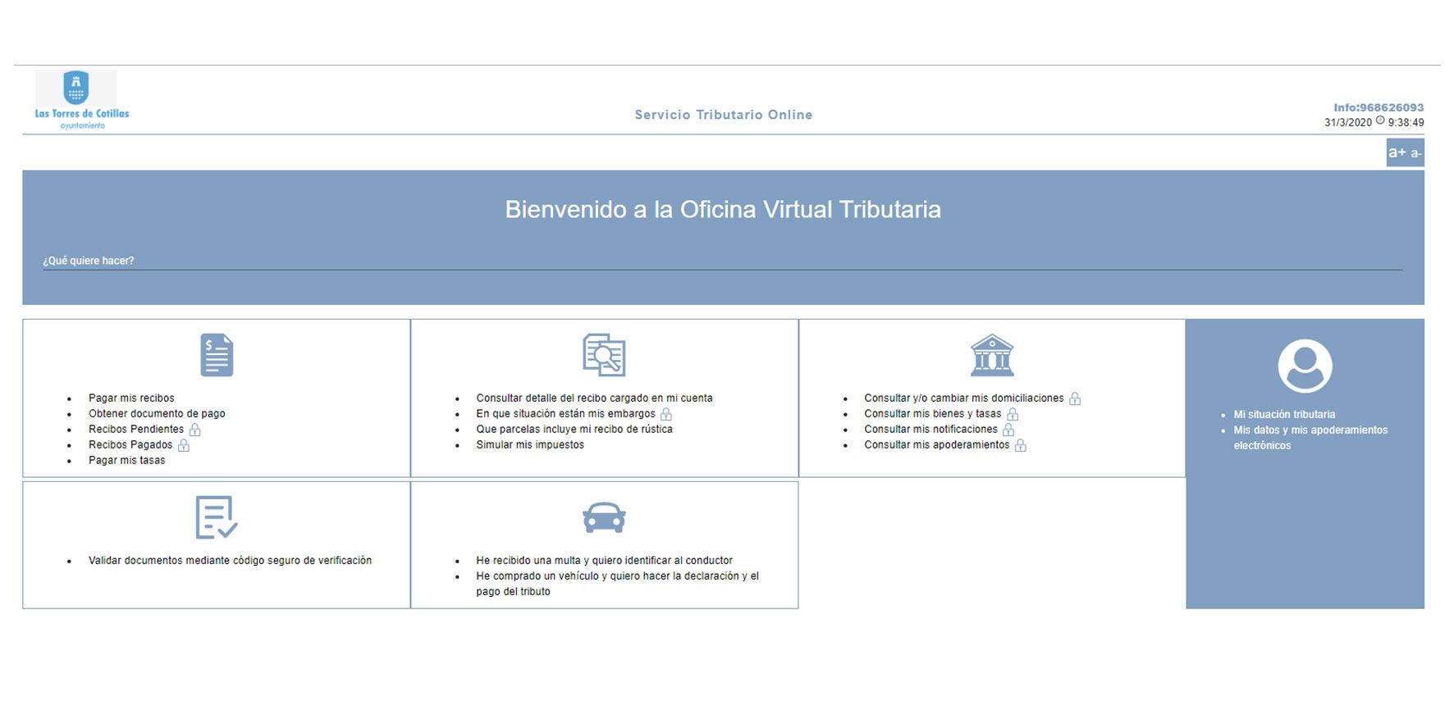Click the bank building icon

pos(992,355)
